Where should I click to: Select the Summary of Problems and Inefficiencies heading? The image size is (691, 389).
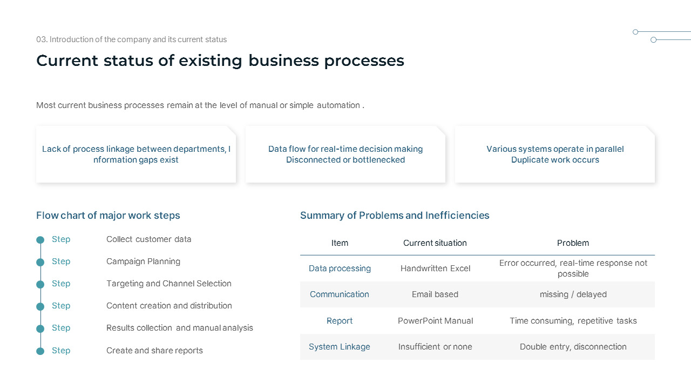(395, 216)
